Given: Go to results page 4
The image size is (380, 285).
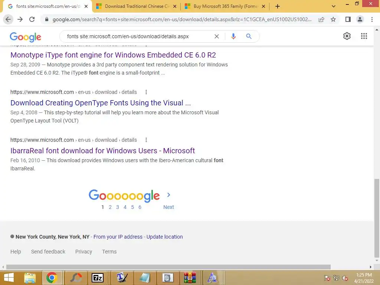Looking at the screenshot, I should click(125, 207).
